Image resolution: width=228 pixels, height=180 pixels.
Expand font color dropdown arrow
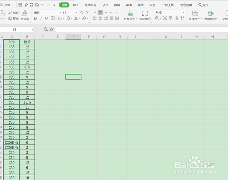(79, 18)
